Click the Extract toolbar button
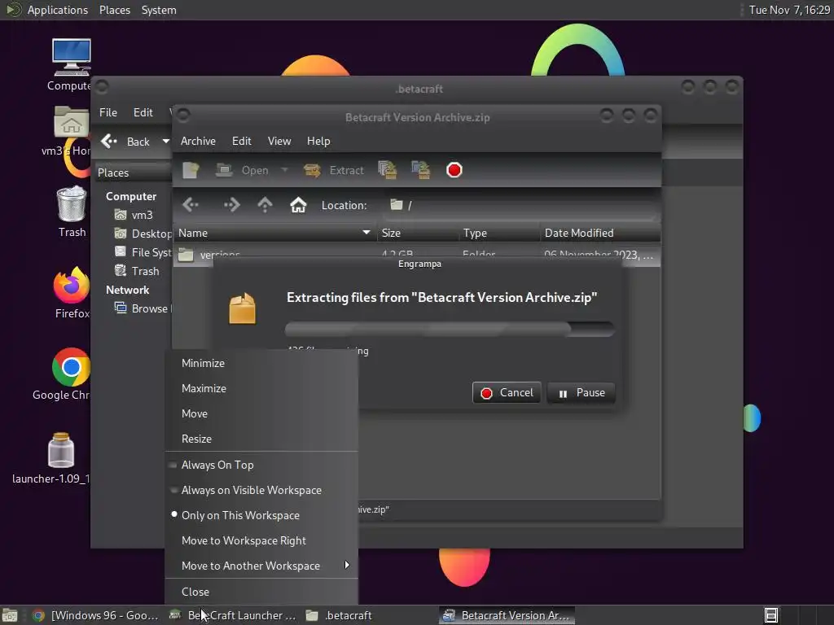 [x=333, y=170]
